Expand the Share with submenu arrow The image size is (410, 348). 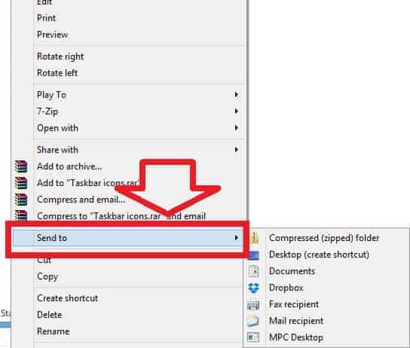(x=237, y=150)
